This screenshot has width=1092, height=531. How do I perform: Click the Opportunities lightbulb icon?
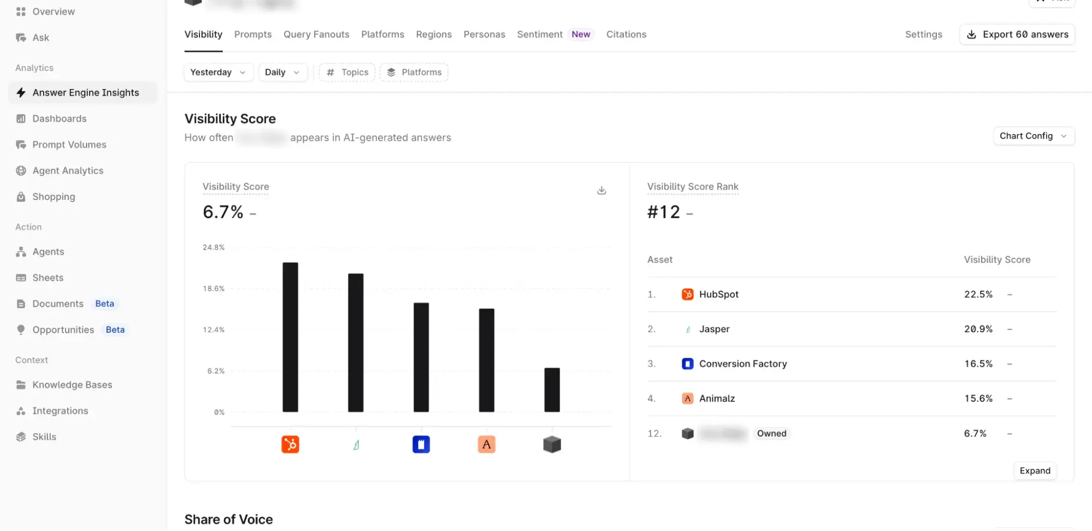(21, 330)
